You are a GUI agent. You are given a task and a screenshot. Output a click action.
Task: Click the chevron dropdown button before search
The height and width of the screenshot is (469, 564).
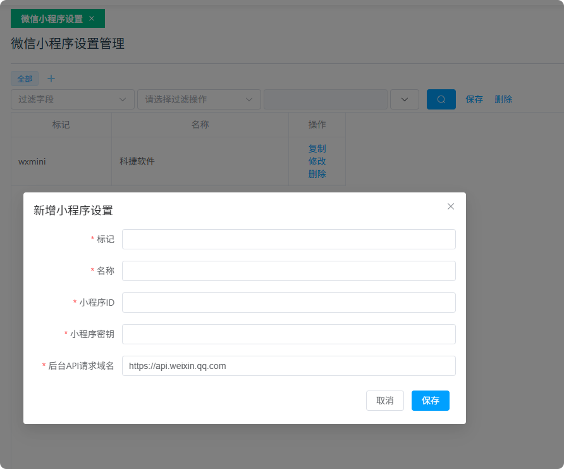(405, 99)
